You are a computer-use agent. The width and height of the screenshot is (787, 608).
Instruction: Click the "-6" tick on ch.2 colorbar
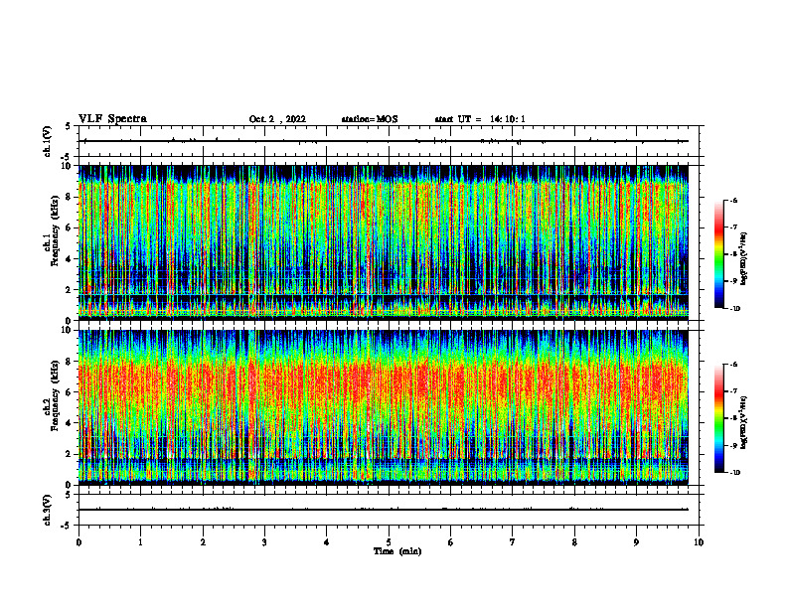click(x=733, y=365)
